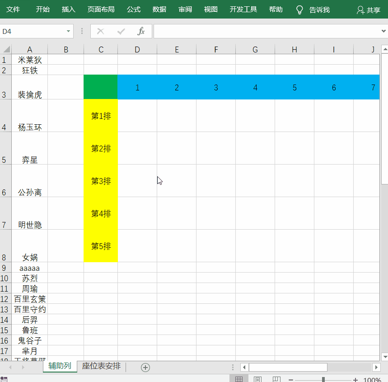Image resolution: width=388 pixels, height=382 pixels.
Task: Click tab scroll splitter dots handle
Action: pyautogui.click(x=233, y=367)
